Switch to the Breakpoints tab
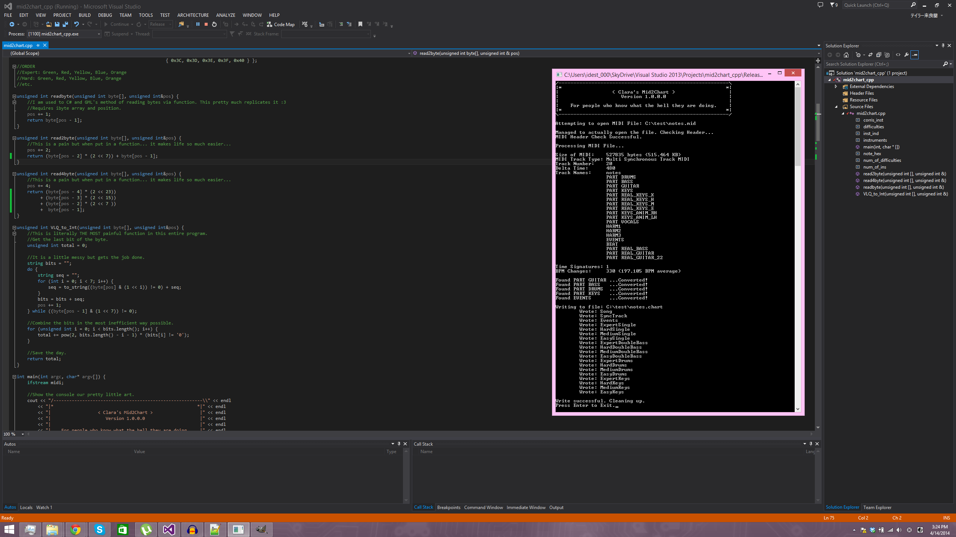The width and height of the screenshot is (956, 537). (449, 508)
